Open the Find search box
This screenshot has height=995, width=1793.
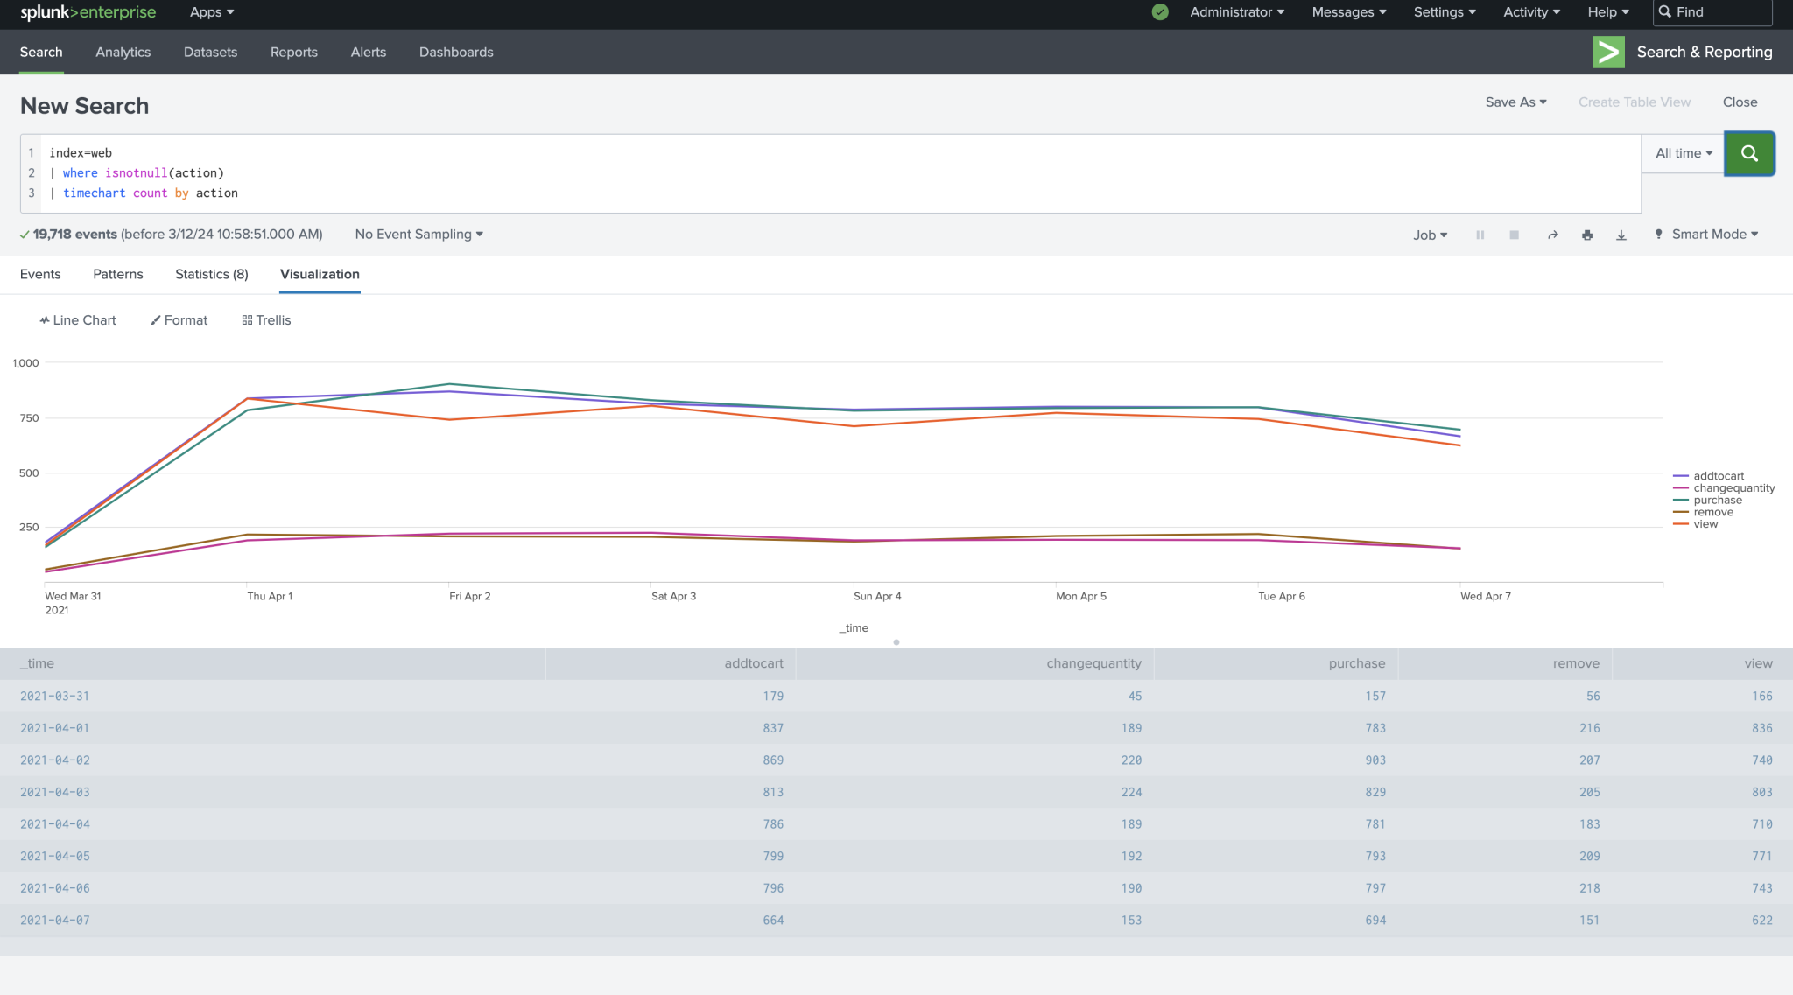(x=1712, y=12)
